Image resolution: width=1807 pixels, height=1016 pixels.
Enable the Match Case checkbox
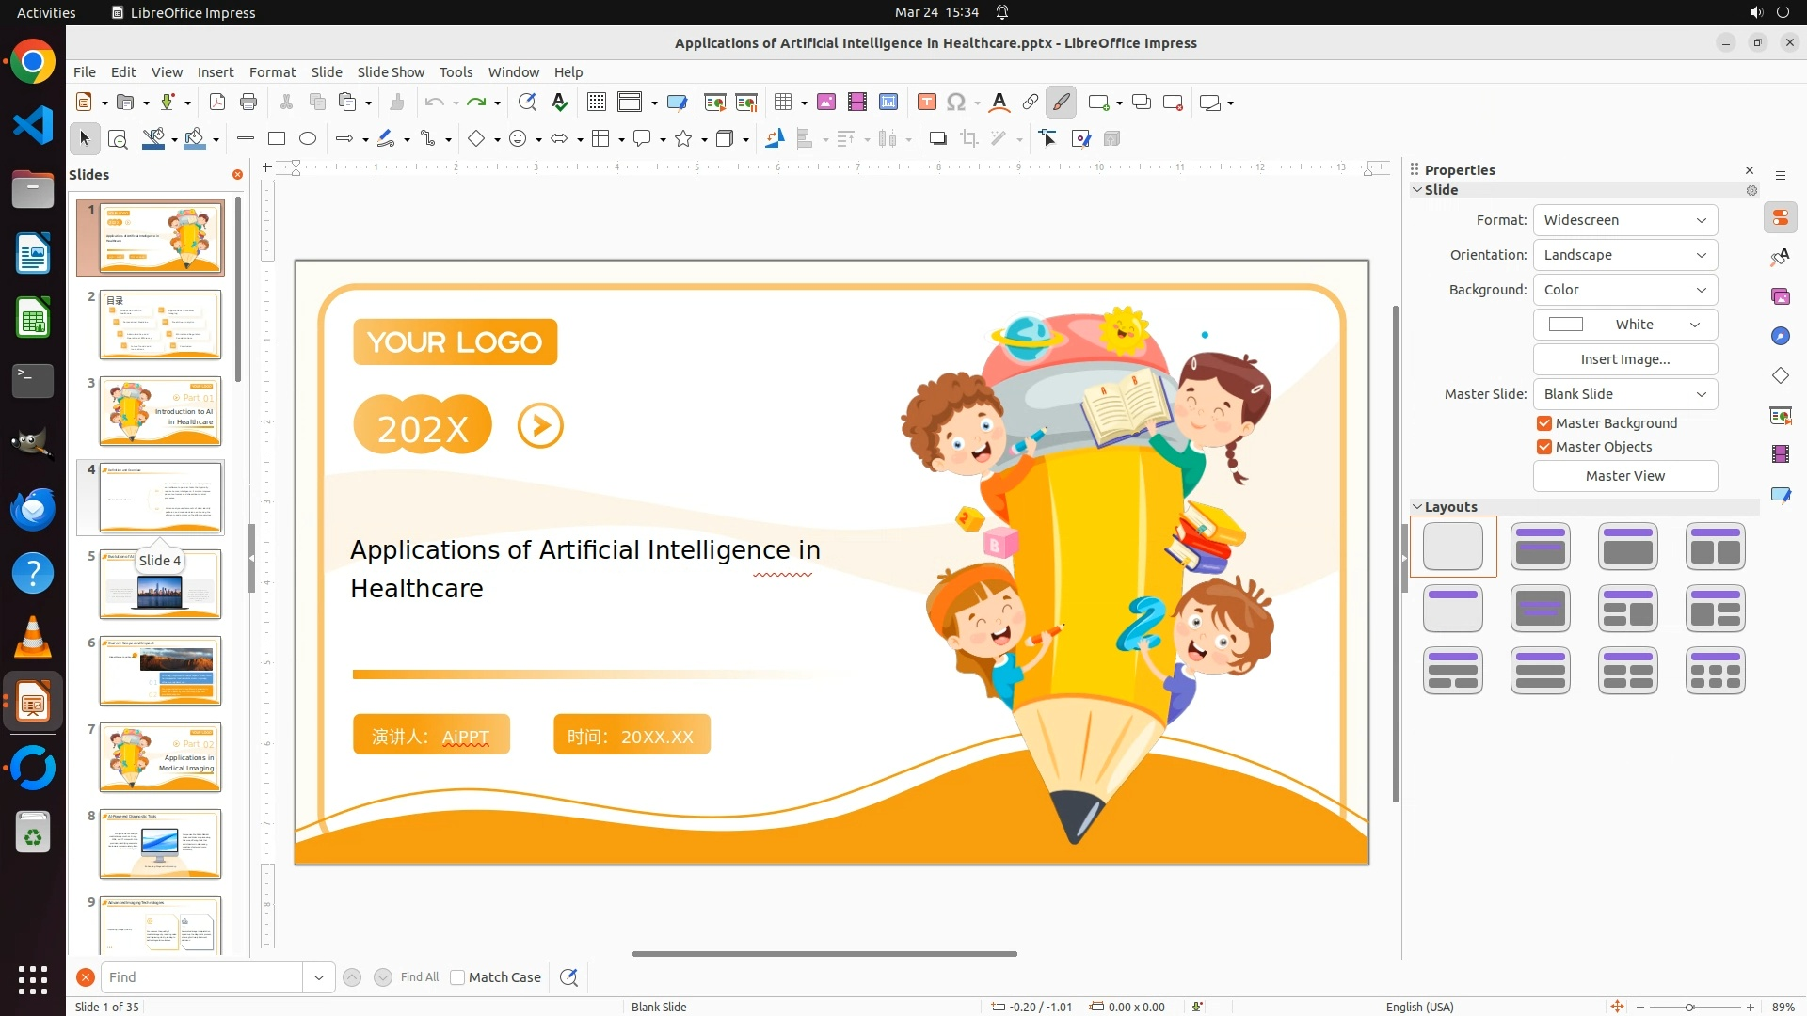point(457,977)
